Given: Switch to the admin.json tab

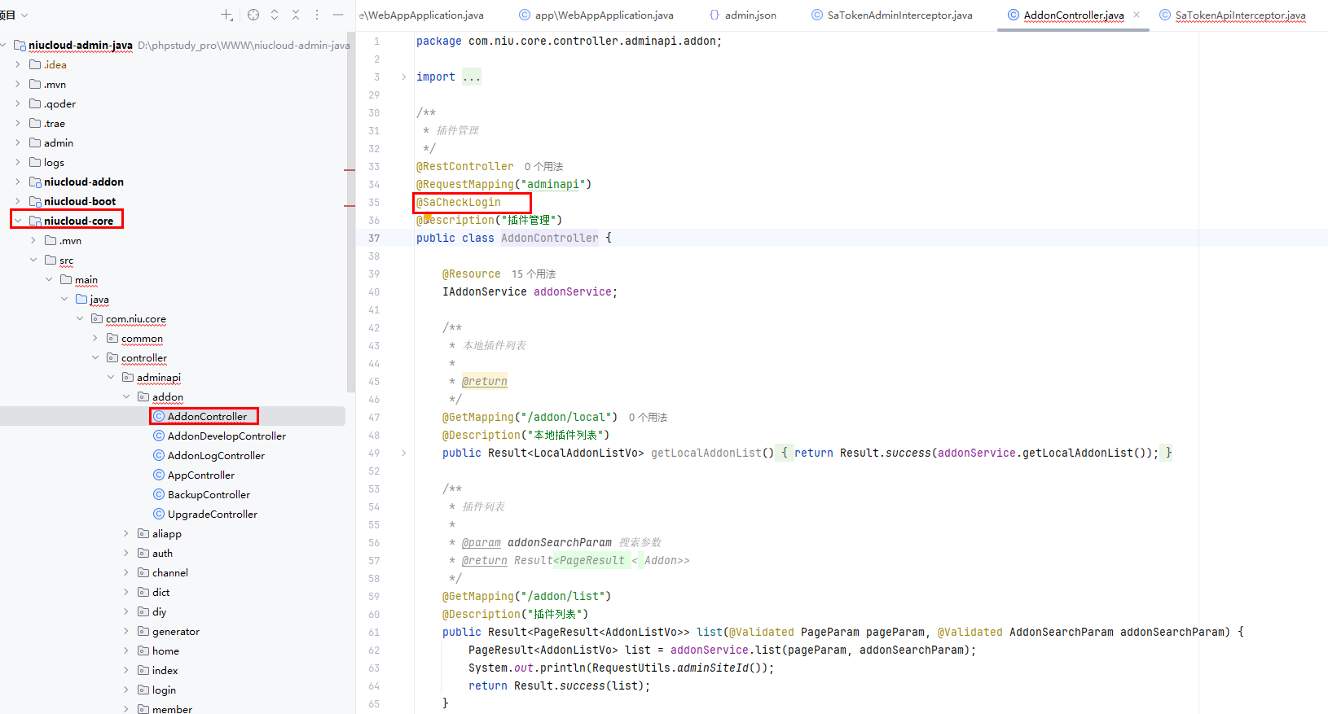Looking at the screenshot, I should point(750,15).
